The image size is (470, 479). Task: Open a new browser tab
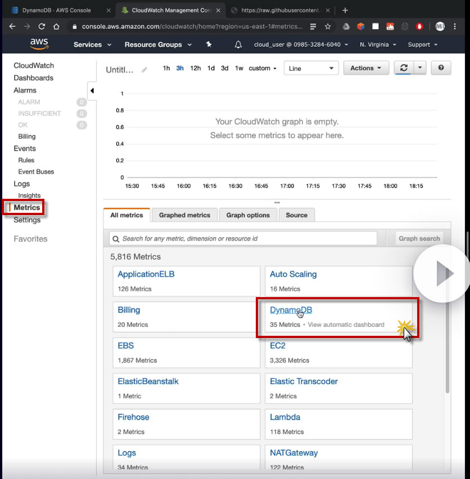345,10
